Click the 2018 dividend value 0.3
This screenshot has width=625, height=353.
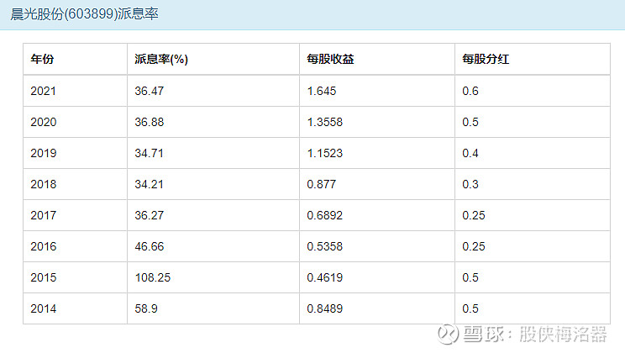(x=470, y=184)
